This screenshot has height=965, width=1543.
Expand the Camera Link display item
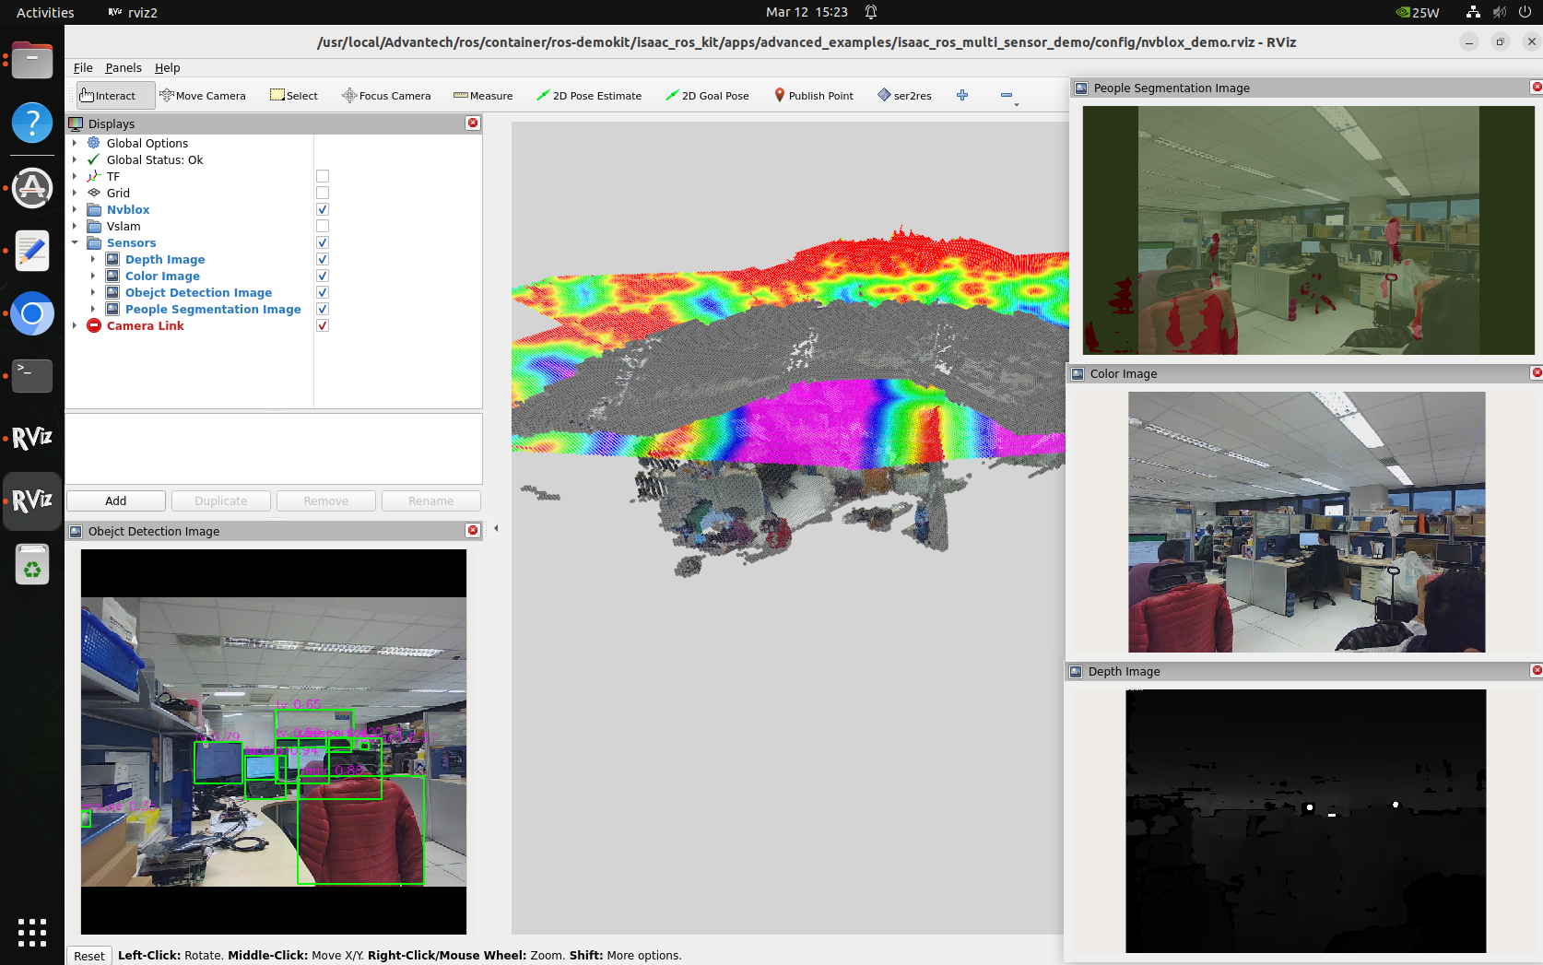[x=75, y=325]
